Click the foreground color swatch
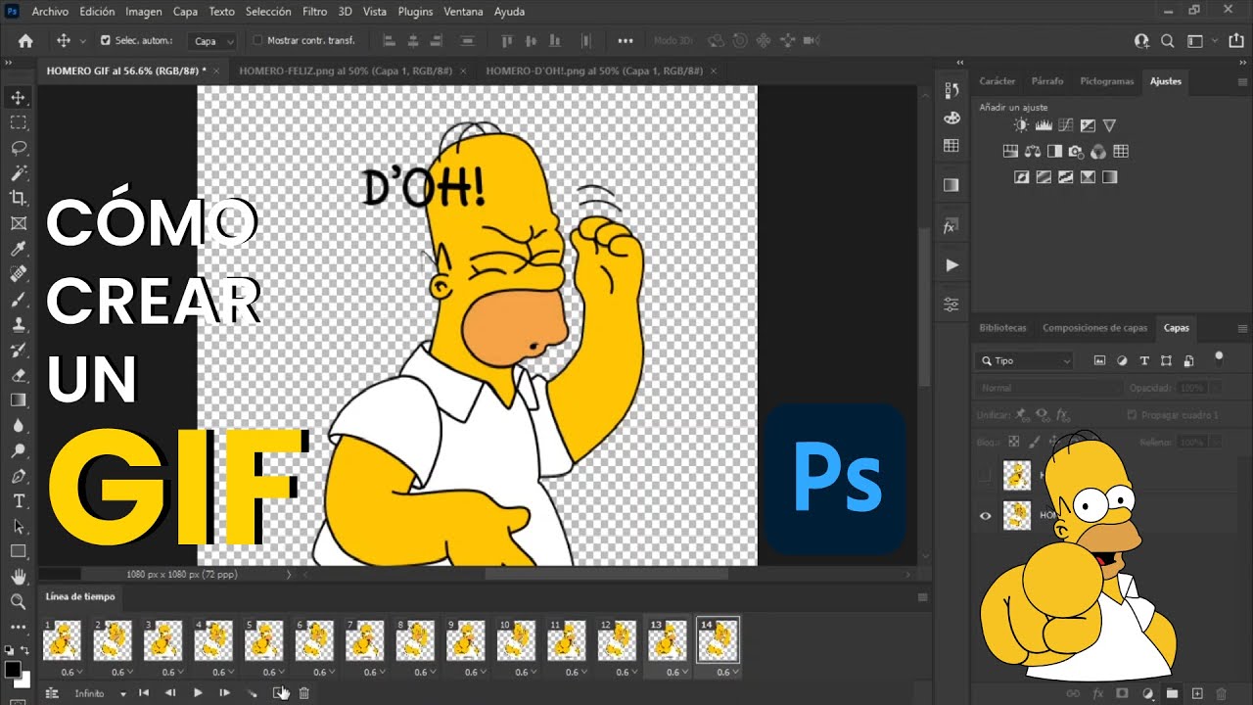The width and height of the screenshot is (1253, 705). pyautogui.click(x=13, y=670)
